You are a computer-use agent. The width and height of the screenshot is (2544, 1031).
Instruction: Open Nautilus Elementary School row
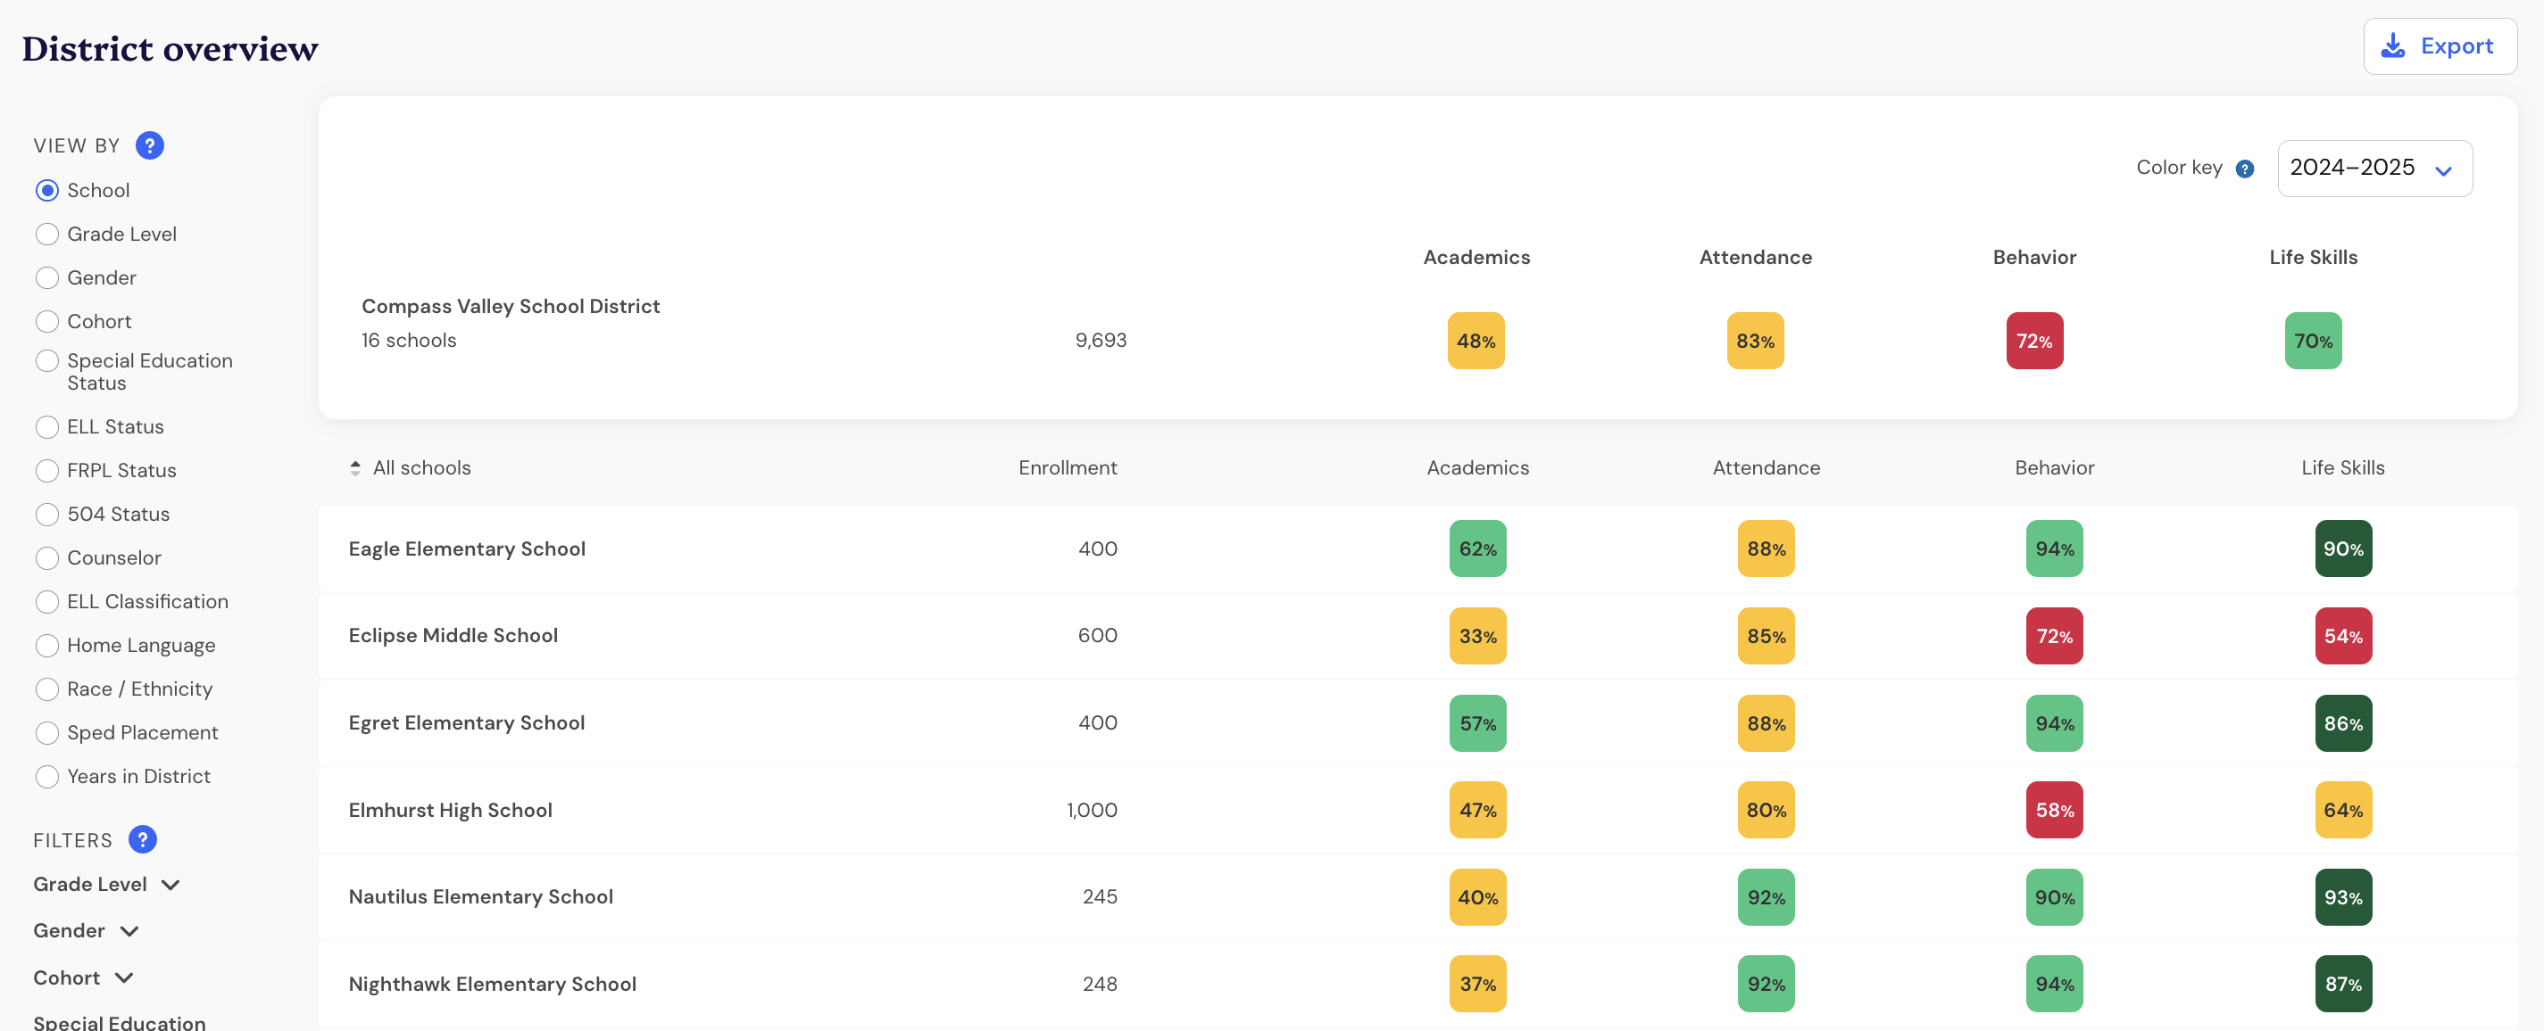1417,897
